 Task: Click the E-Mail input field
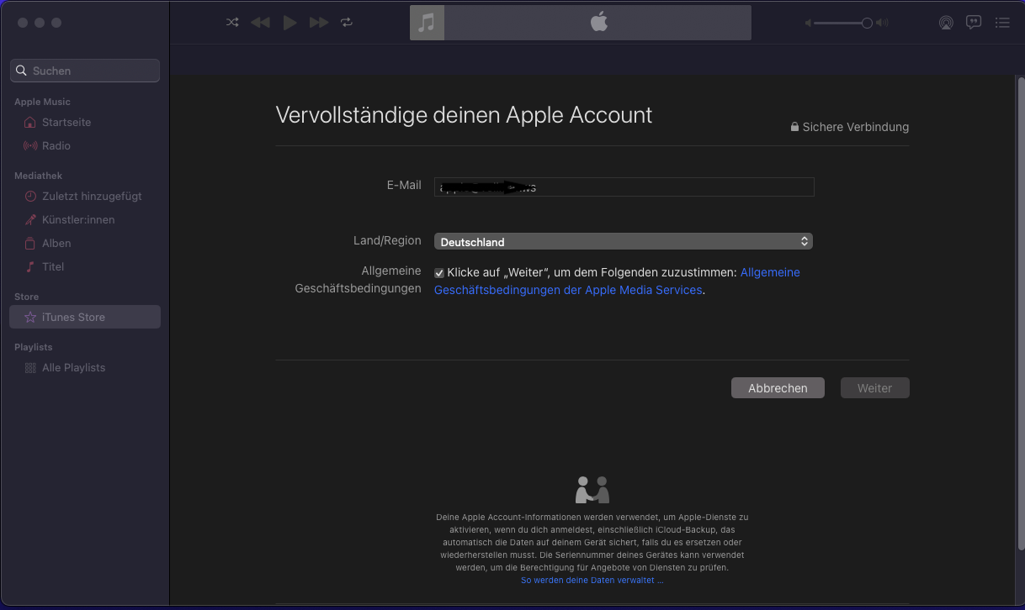(624, 187)
